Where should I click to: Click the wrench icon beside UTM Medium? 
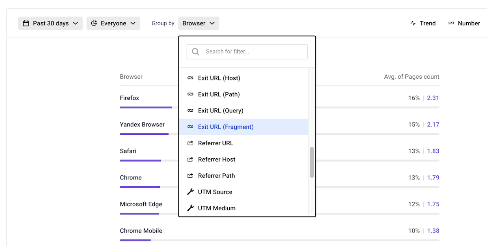pyautogui.click(x=190, y=208)
